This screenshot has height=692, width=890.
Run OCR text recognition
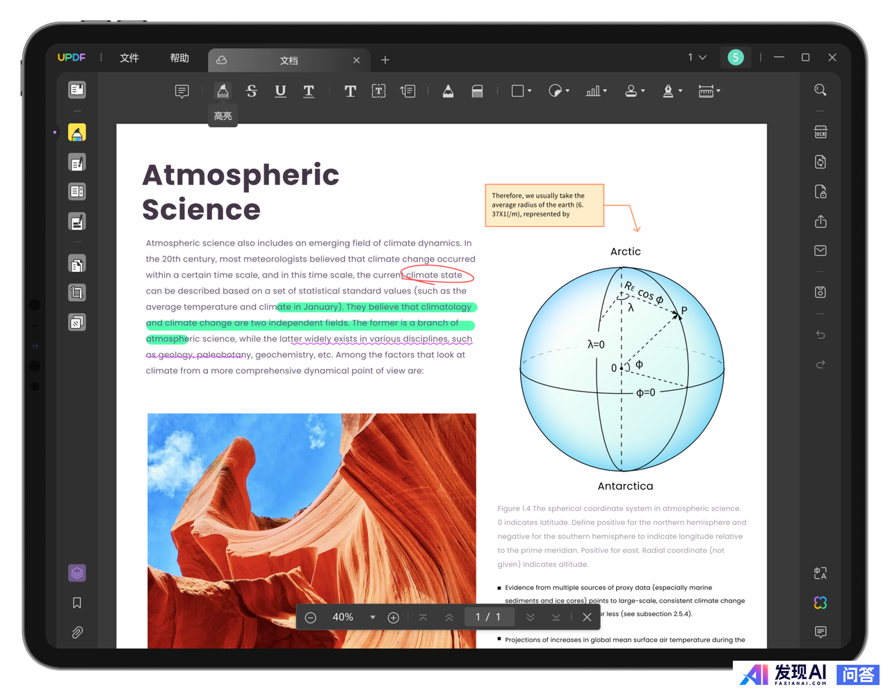pos(820,132)
